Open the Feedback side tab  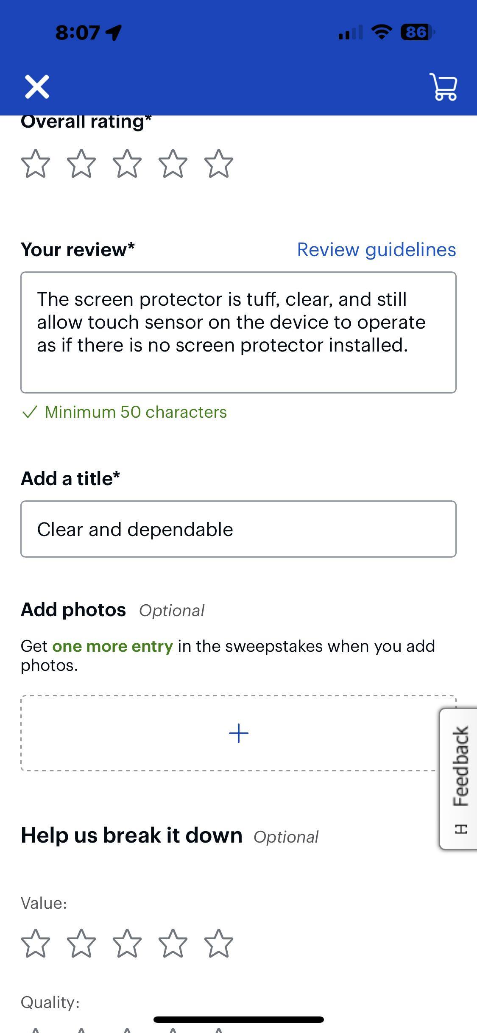click(x=460, y=779)
